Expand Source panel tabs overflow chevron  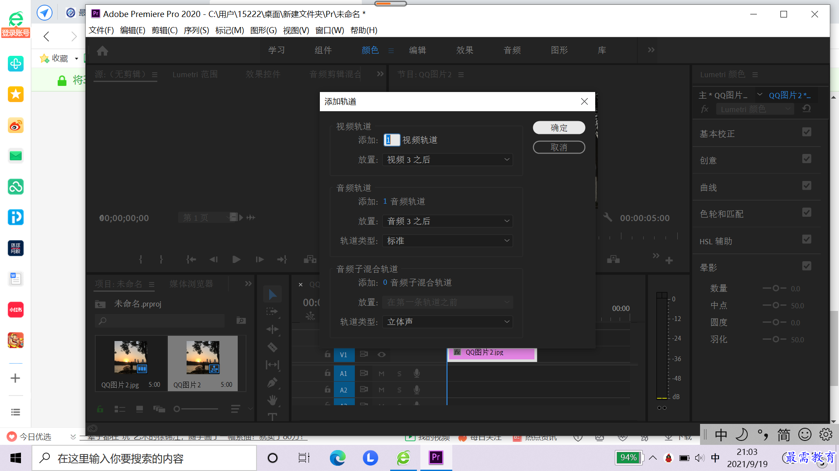(380, 74)
